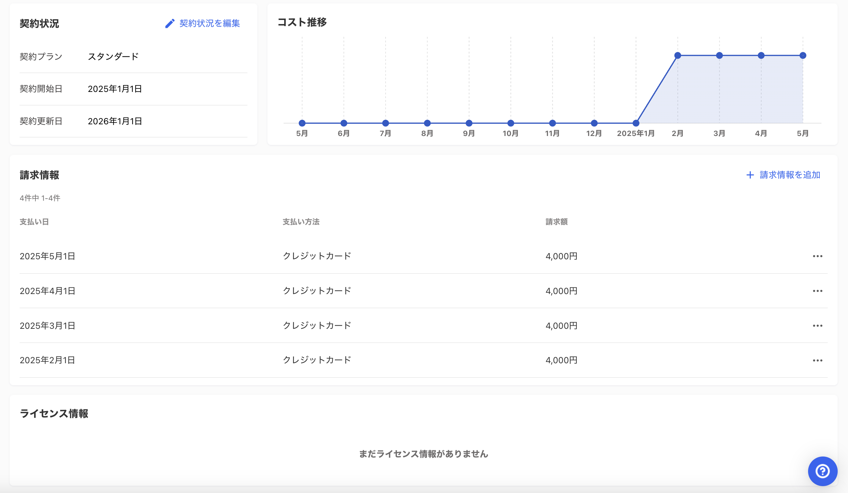This screenshot has width=848, height=493.
Task: Click the 2025年2月1日 payment date cell
Action: tap(47, 360)
